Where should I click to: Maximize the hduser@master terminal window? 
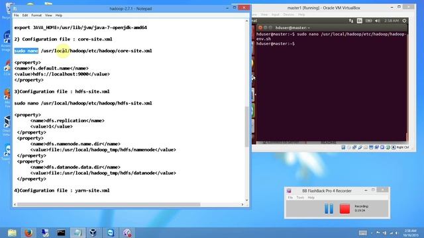tap(270, 28)
